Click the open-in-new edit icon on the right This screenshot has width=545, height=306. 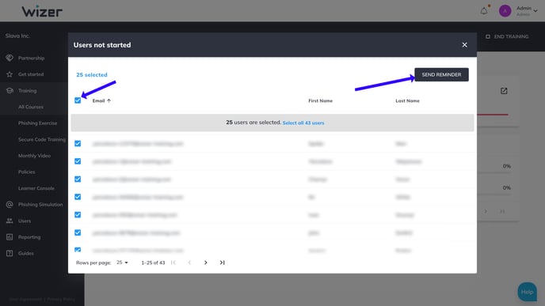tap(504, 91)
